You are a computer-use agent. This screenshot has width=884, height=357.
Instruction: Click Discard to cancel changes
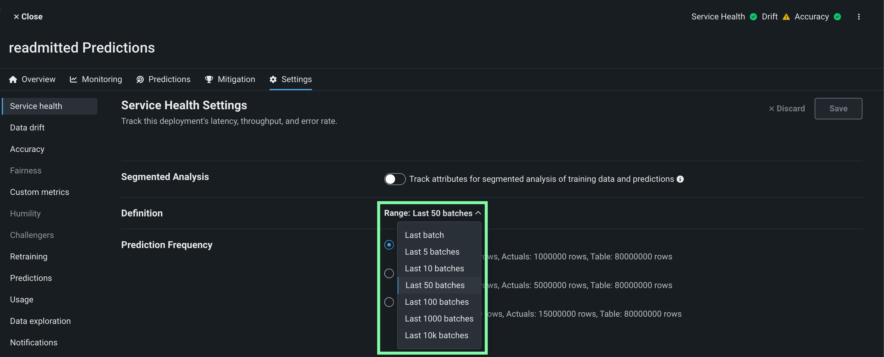[x=787, y=109]
